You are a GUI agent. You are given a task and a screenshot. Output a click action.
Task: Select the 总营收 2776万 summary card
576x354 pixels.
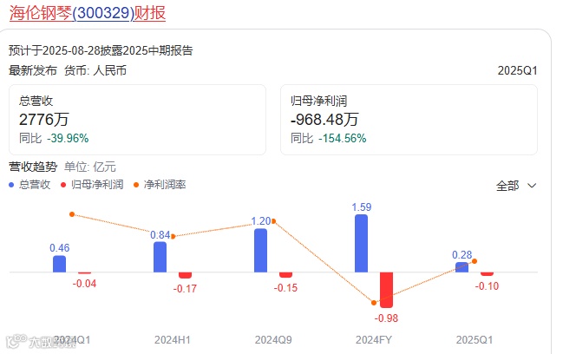coord(137,120)
